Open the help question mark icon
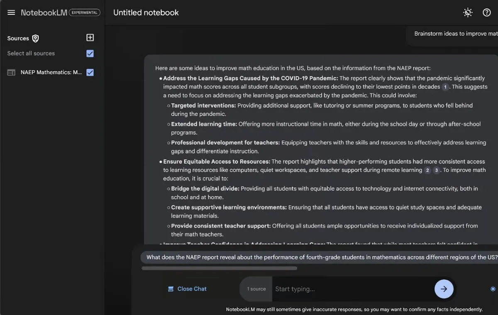The height and width of the screenshot is (315, 498). click(487, 12)
